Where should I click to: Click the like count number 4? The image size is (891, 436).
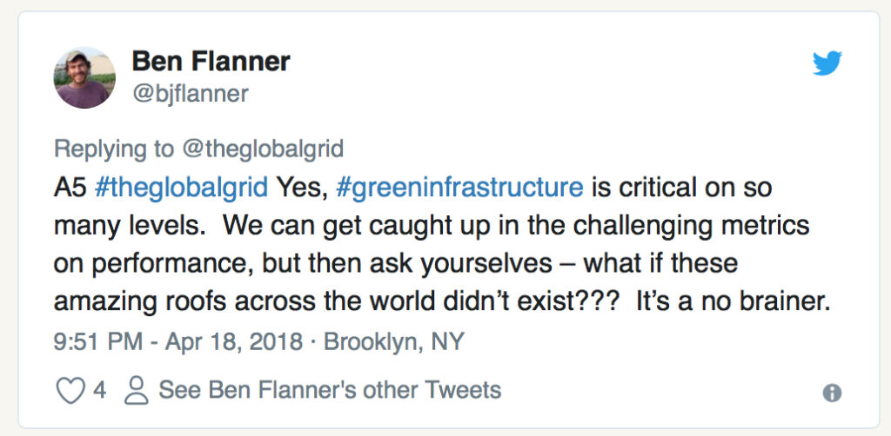pyautogui.click(x=99, y=390)
